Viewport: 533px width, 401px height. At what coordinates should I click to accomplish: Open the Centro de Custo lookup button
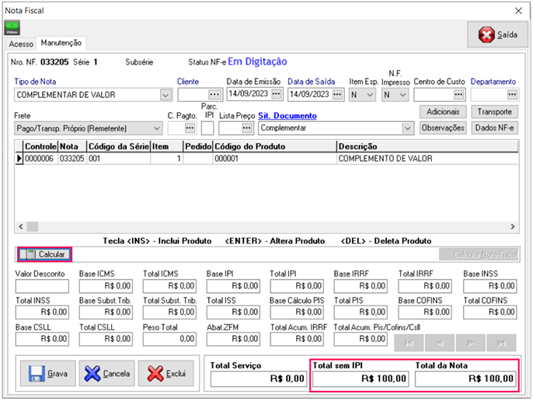coord(459,95)
